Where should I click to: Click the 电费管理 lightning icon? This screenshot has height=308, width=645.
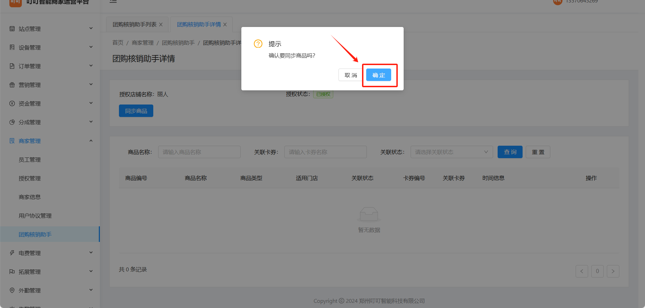(12, 253)
